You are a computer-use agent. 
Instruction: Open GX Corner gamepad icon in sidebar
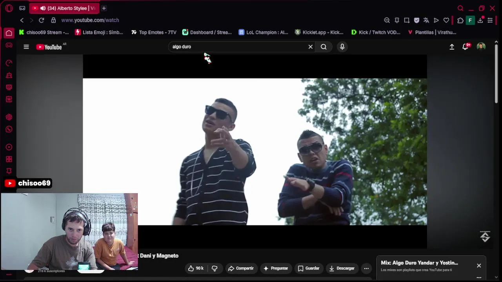(9, 45)
